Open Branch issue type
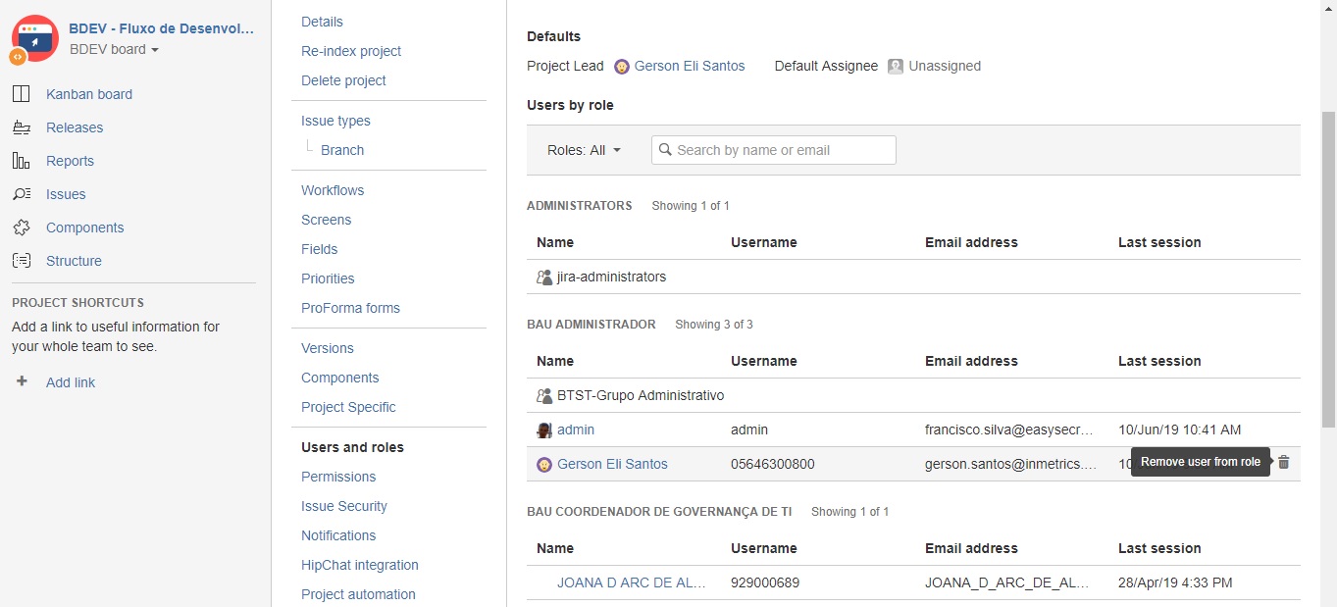This screenshot has width=1337, height=607. (x=342, y=150)
